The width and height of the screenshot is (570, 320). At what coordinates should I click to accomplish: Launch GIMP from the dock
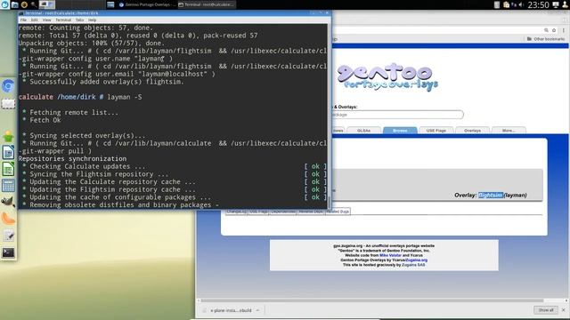[x=8, y=202]
